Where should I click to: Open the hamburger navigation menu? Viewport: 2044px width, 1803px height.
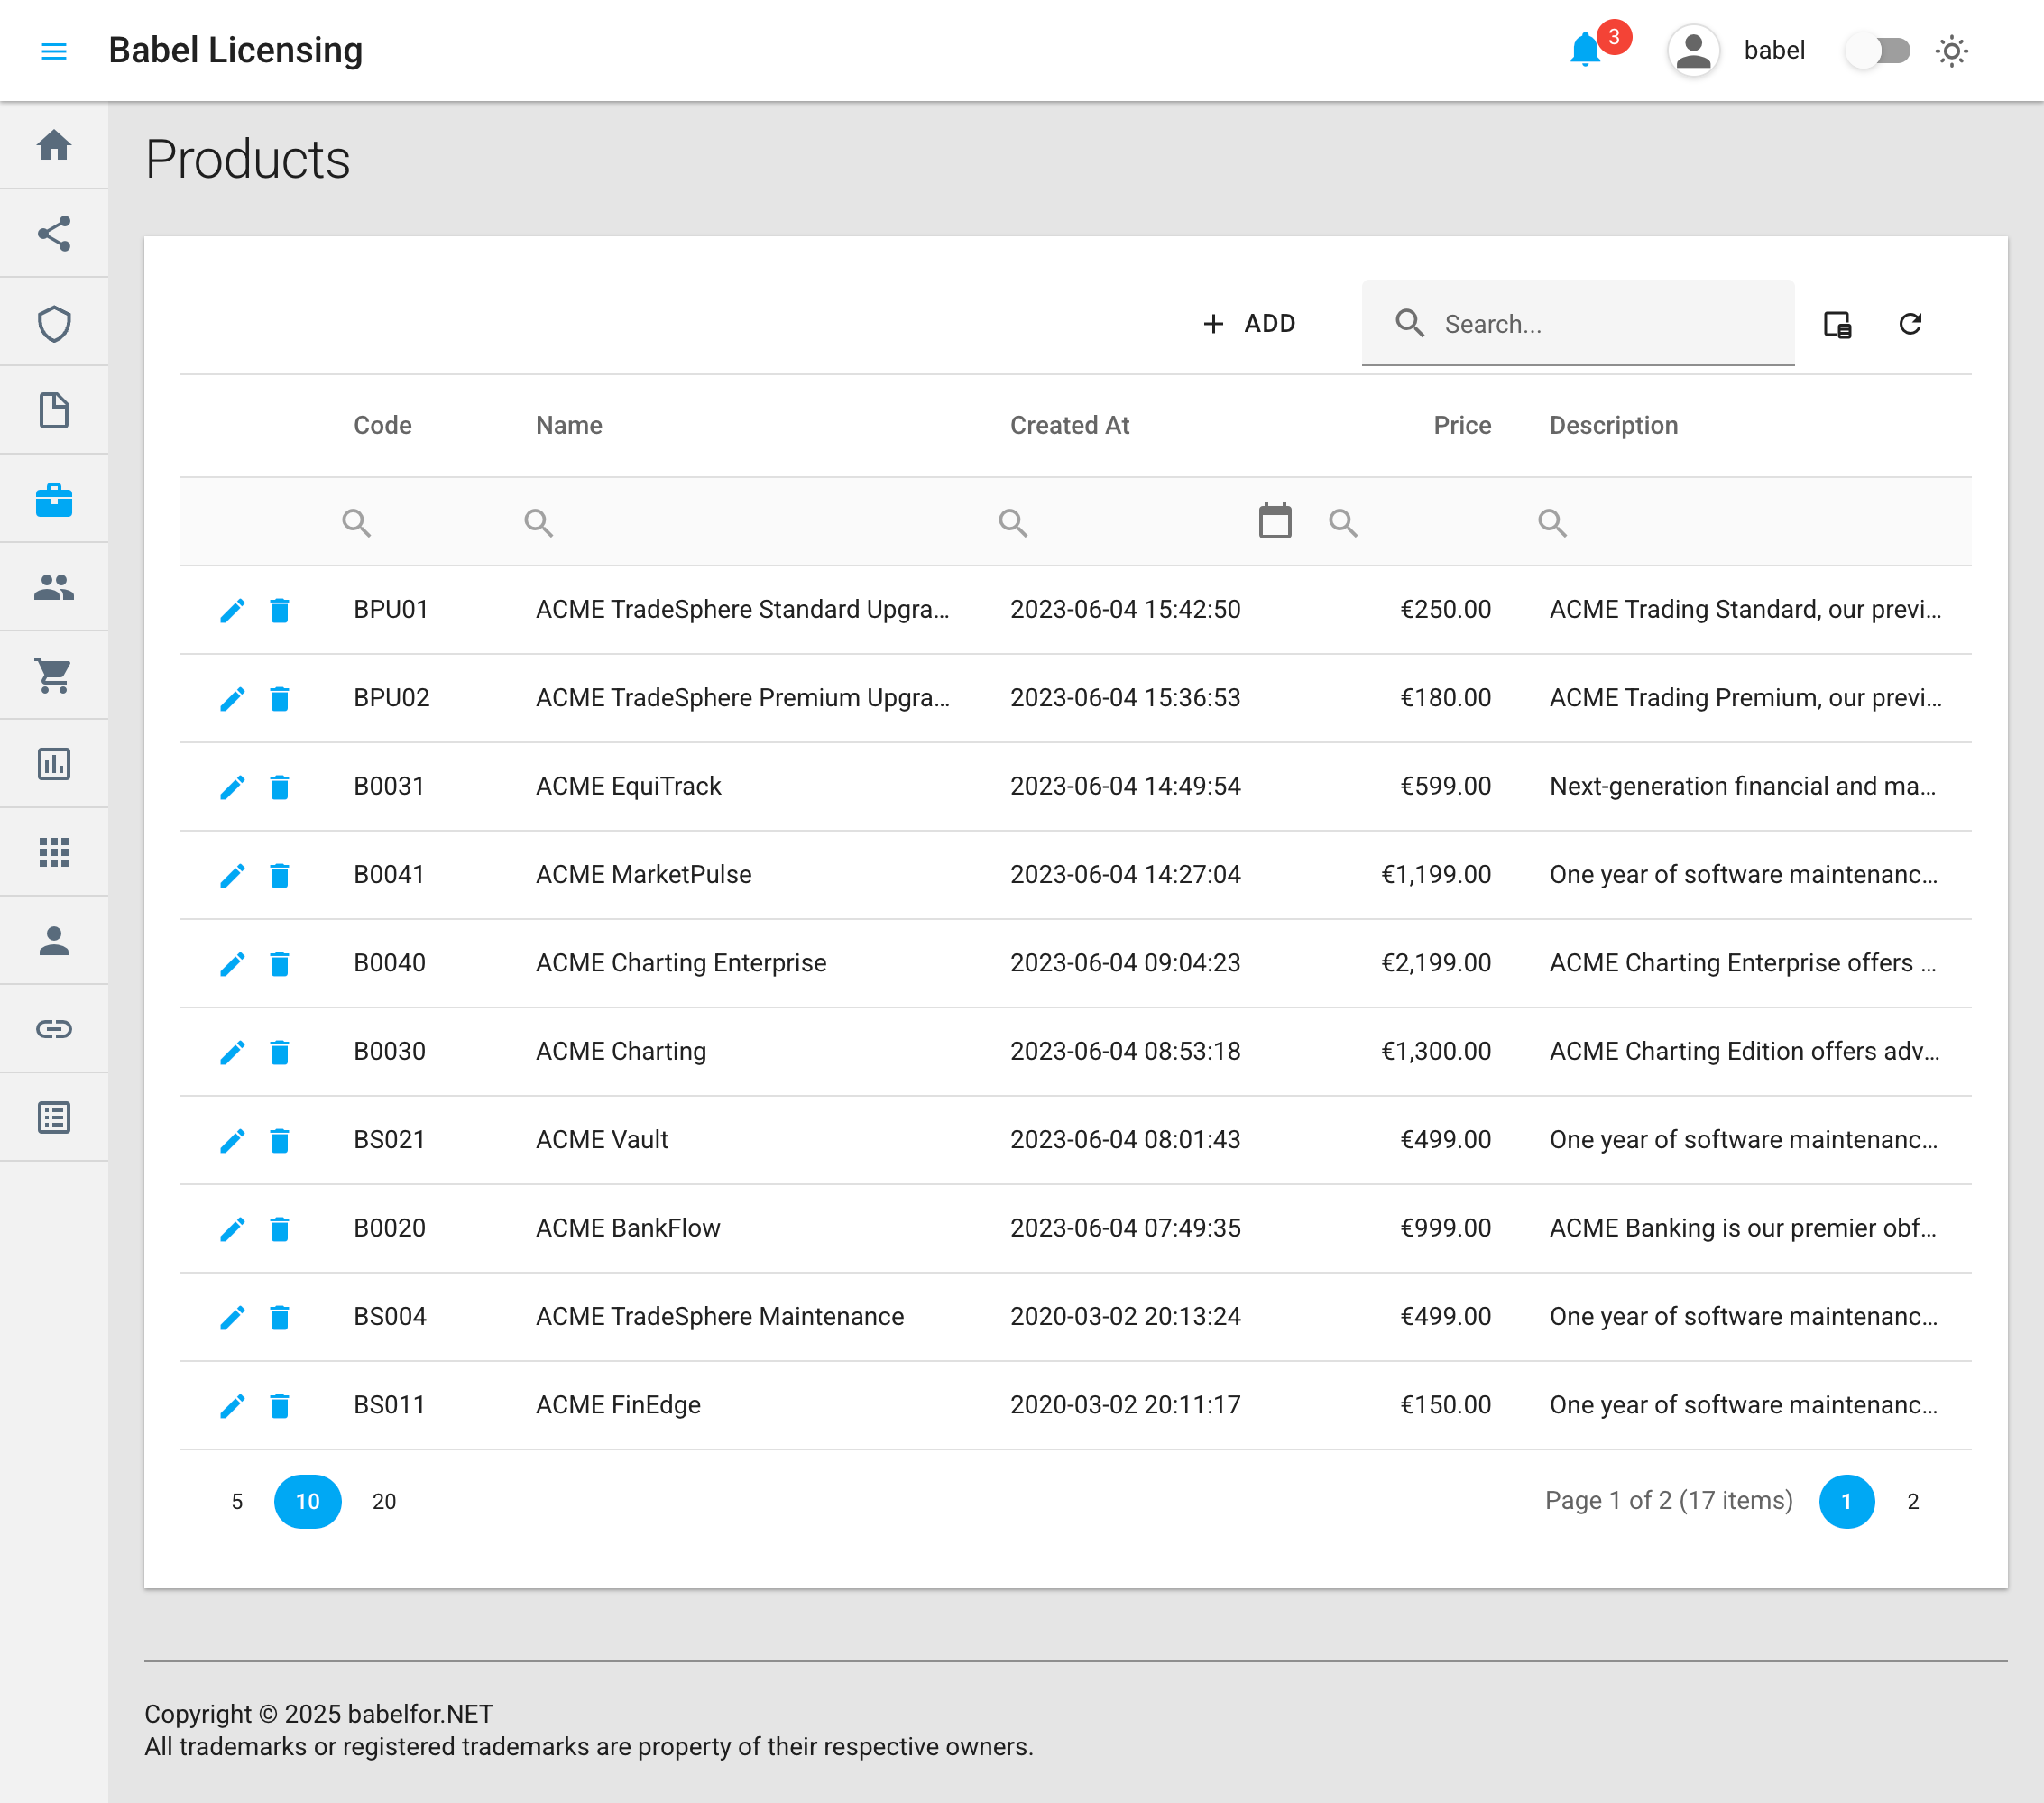[54, 50]
